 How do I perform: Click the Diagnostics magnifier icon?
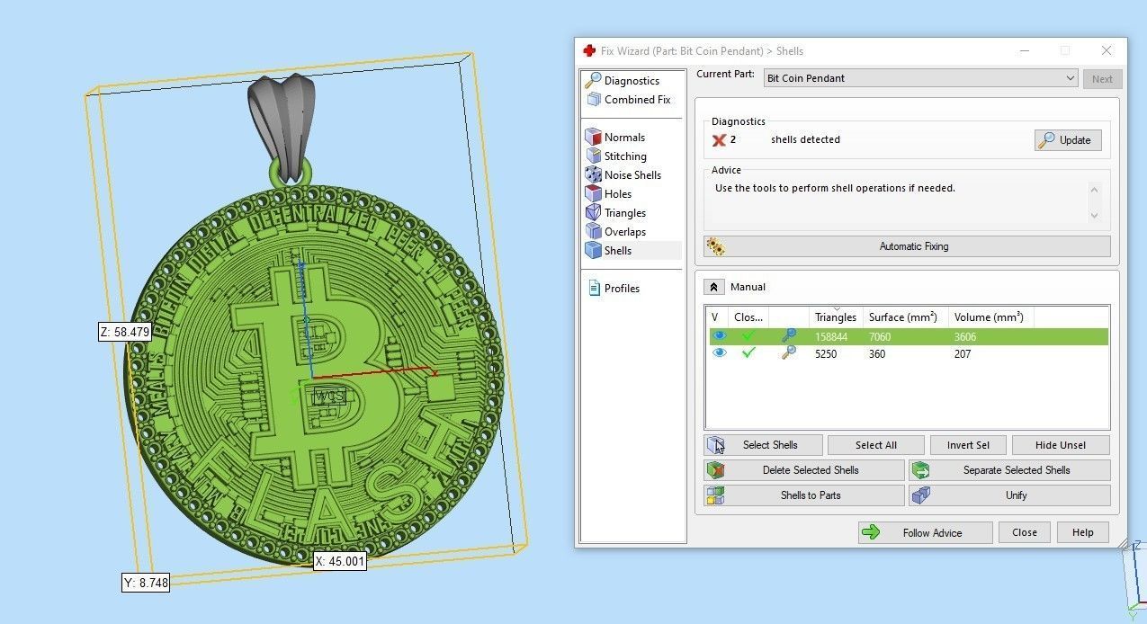pos(593,81)
